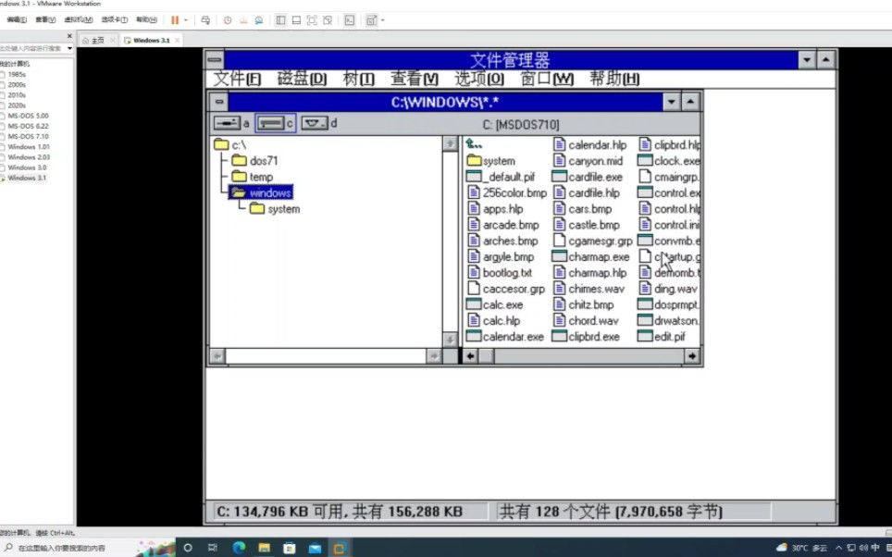
Task: Select charmap.exe program file
Action: (x=591, y=256)
